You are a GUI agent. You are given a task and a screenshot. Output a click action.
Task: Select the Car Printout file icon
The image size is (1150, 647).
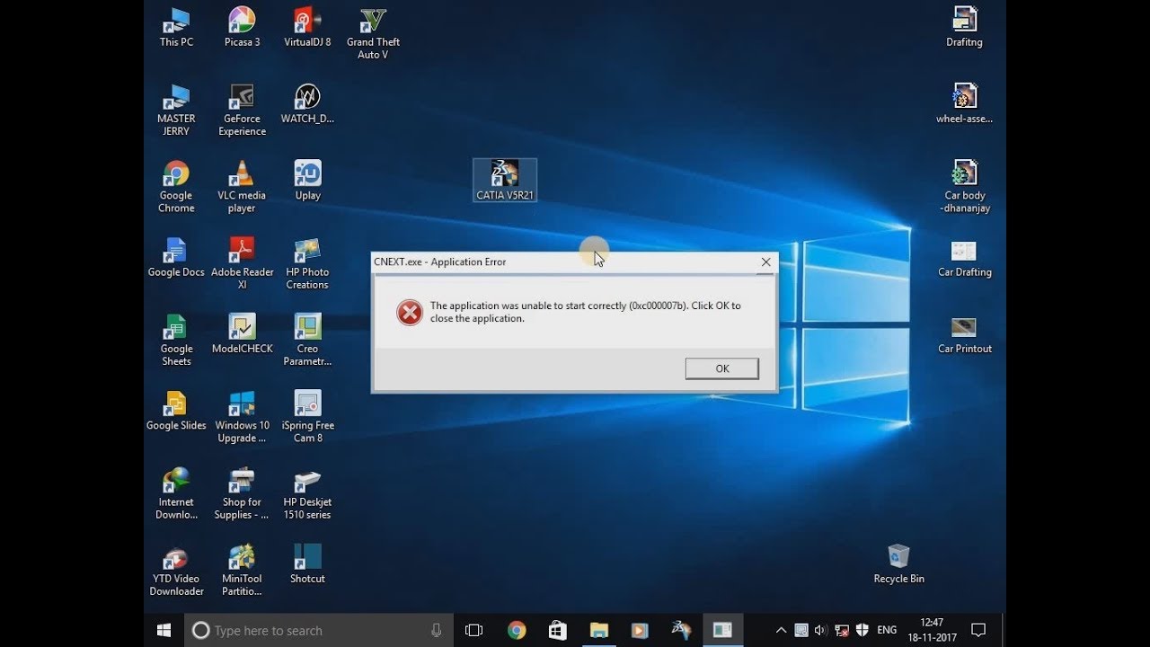pos(964,334)
